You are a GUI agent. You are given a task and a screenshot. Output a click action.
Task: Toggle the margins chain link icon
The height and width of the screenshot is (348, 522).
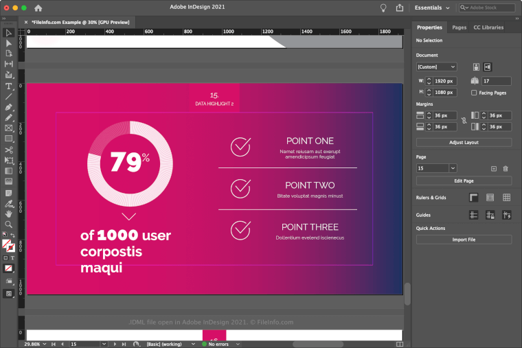pos(464,121)
